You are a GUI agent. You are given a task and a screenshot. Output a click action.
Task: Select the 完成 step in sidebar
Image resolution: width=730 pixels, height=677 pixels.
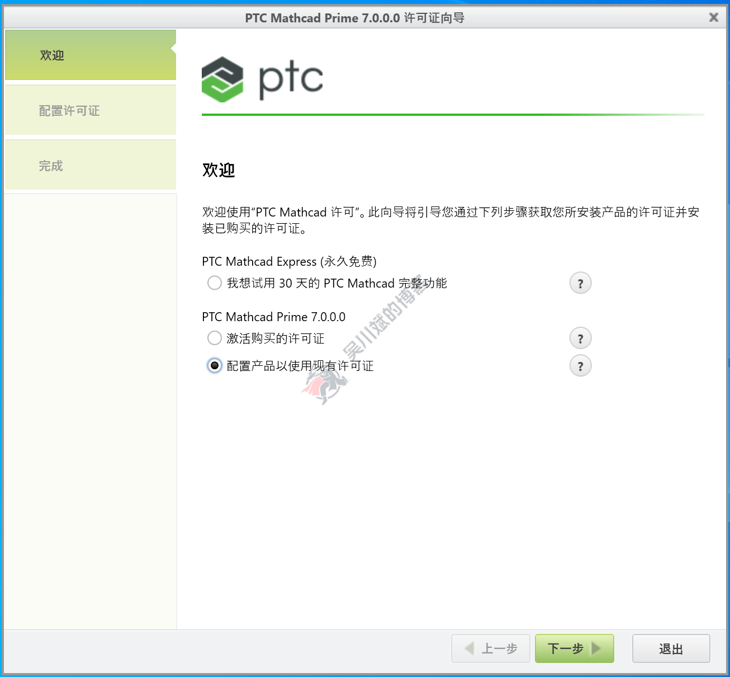[x=91, y=165]
